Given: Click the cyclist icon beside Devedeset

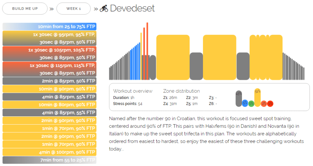Looking at the screenshot, I should click(104, 9).
